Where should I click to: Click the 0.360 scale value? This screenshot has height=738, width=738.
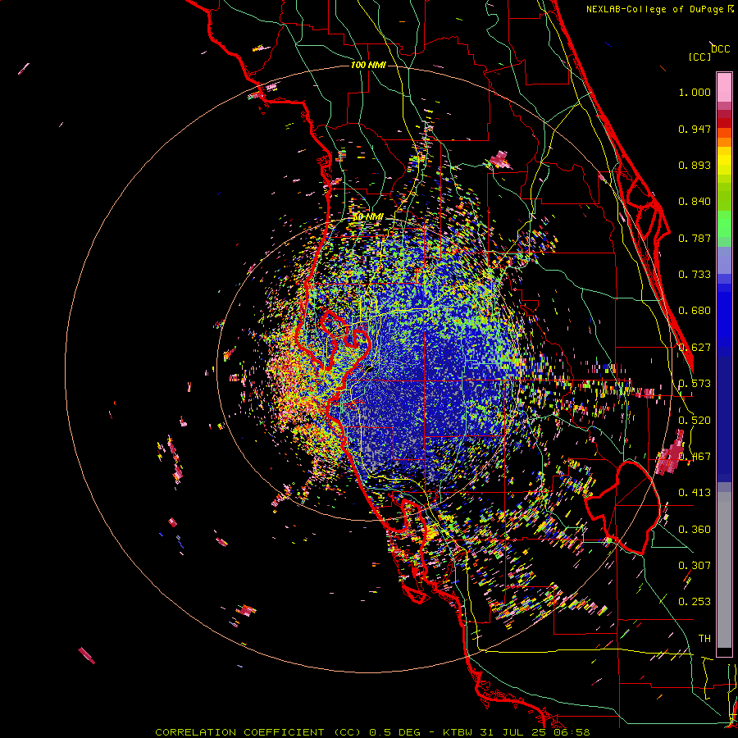tap(695, 530)
